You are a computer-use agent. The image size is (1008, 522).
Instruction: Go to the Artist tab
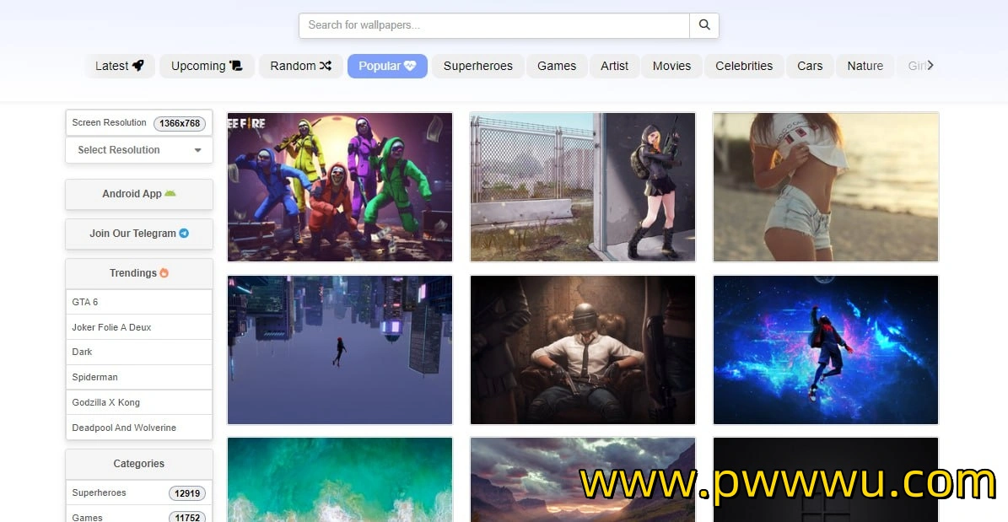click(x=615, y=66)
